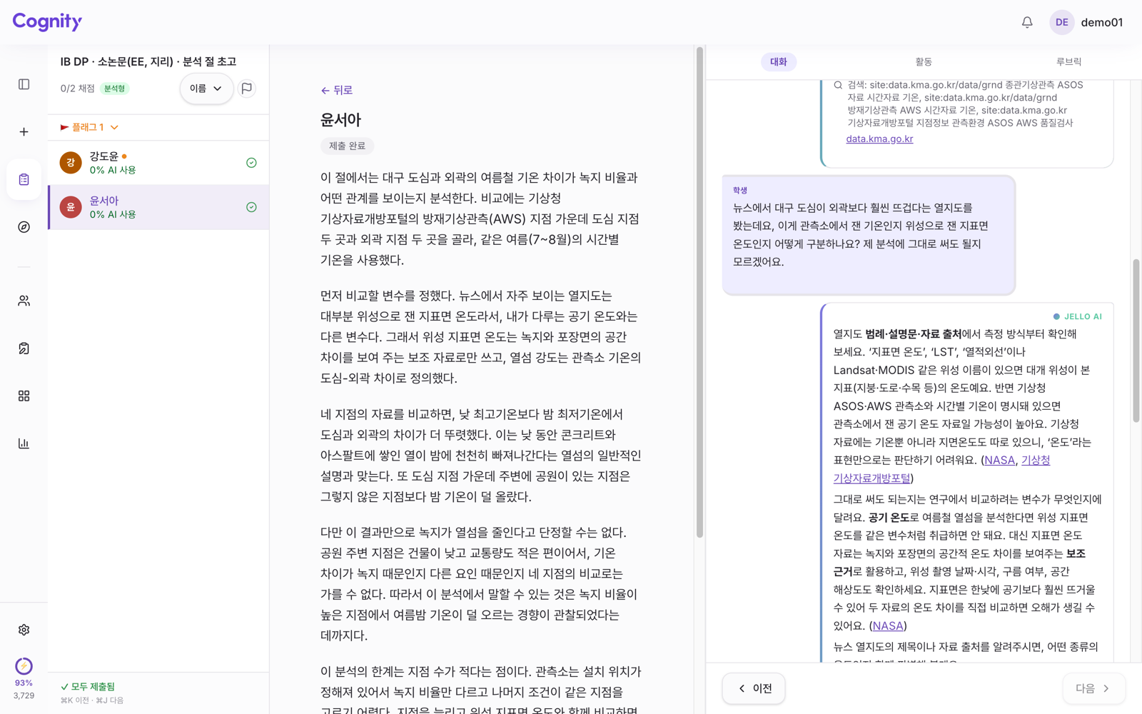Viewport: 1142px width, 714px height.
Task: Go back with the 뒤로 link
Action: click(x=337, y=90)
